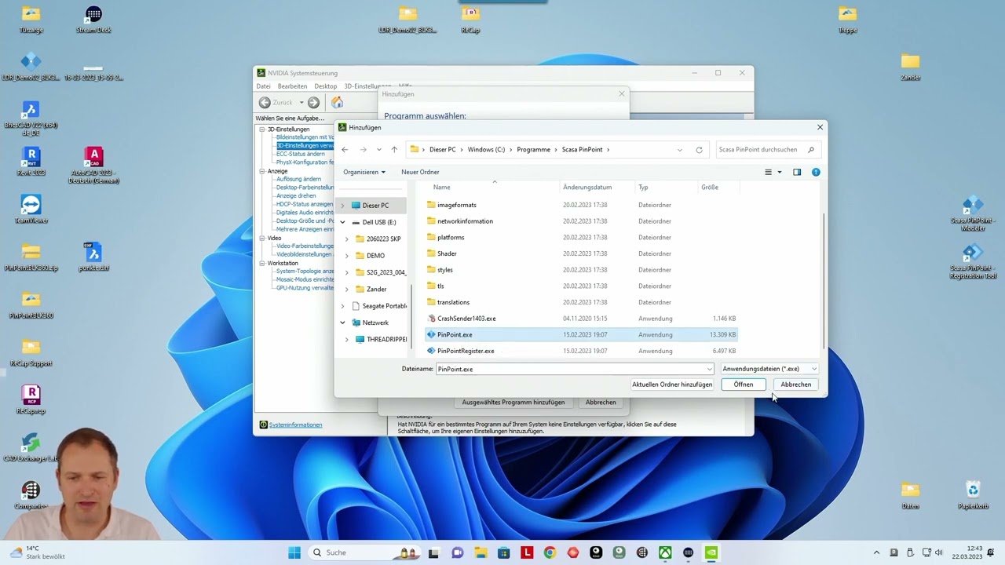Select the BricsCAD V22 desktop icon

click(31, 118)
